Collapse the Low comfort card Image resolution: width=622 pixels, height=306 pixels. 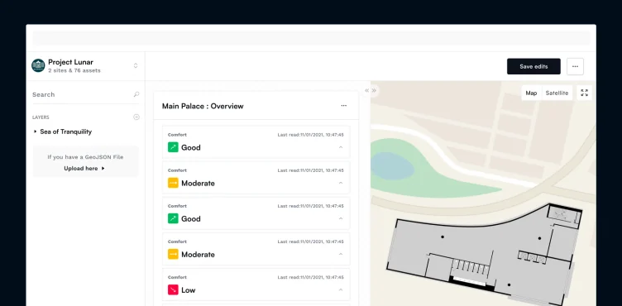coord(340,289)
